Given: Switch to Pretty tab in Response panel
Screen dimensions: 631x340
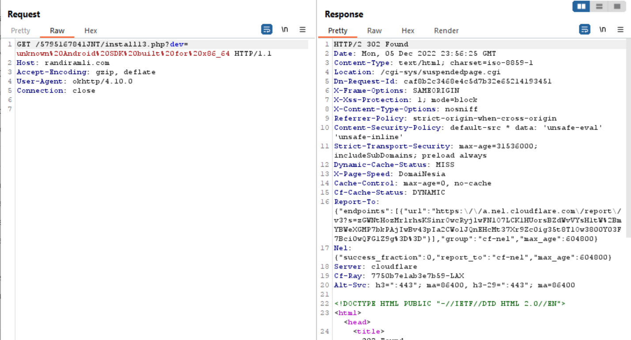Looking at the screenshot, I should tap(338, 30).
